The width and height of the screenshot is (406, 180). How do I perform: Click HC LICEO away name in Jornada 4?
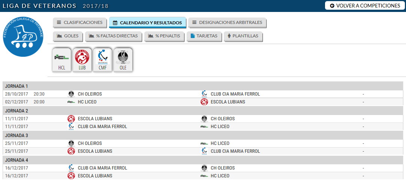point(220,176)
